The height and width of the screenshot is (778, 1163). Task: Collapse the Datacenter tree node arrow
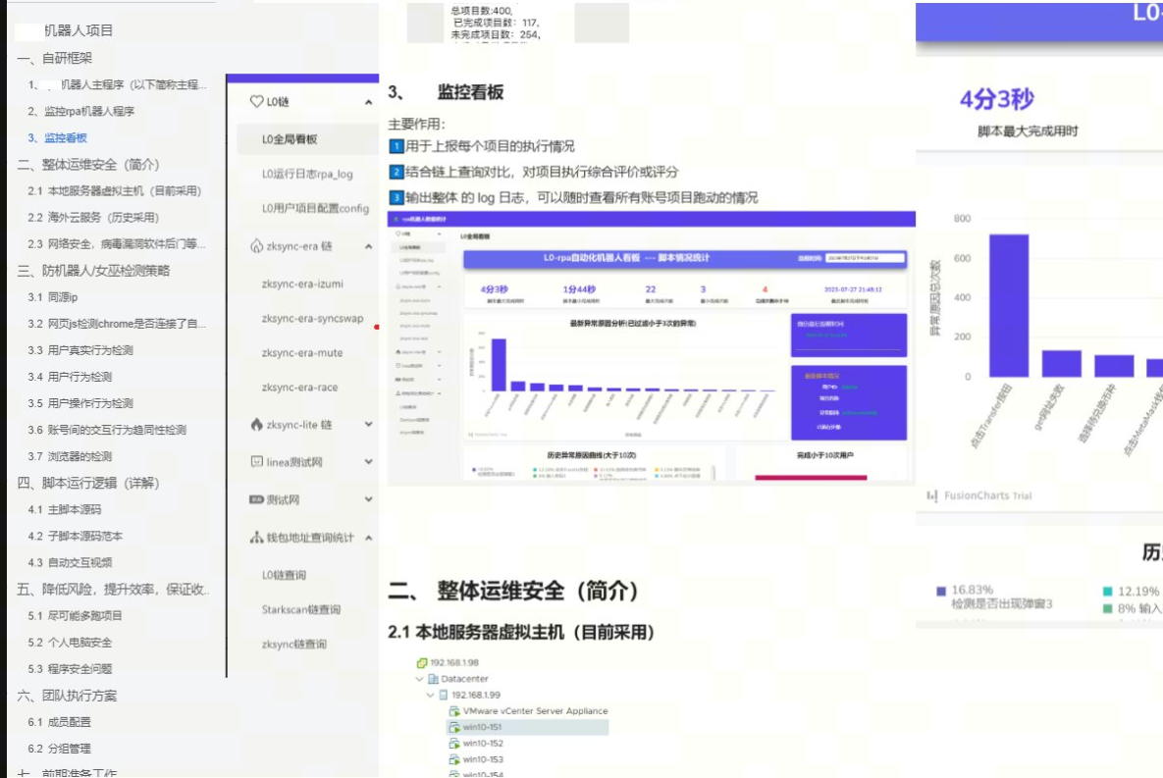click(x=420, y=679)
